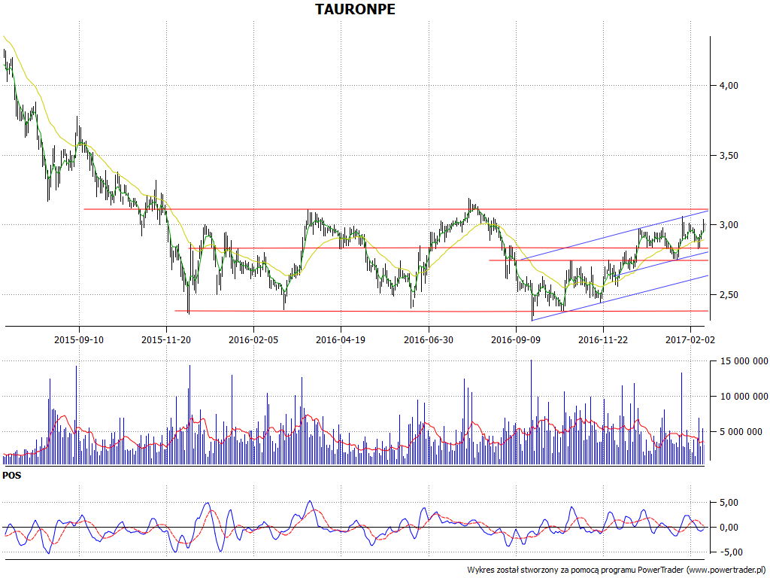Select the 2017-02-02 date label

(690, 339)
